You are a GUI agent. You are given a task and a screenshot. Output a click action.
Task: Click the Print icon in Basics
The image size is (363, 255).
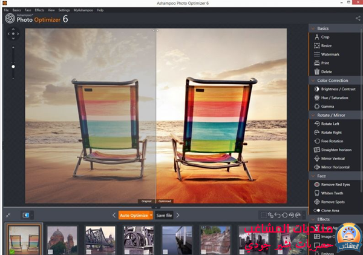tap(317, 63)
